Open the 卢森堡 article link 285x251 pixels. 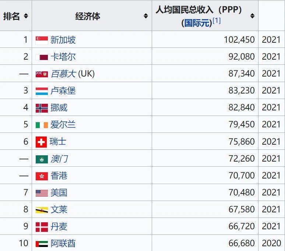[x=63, y=91]
